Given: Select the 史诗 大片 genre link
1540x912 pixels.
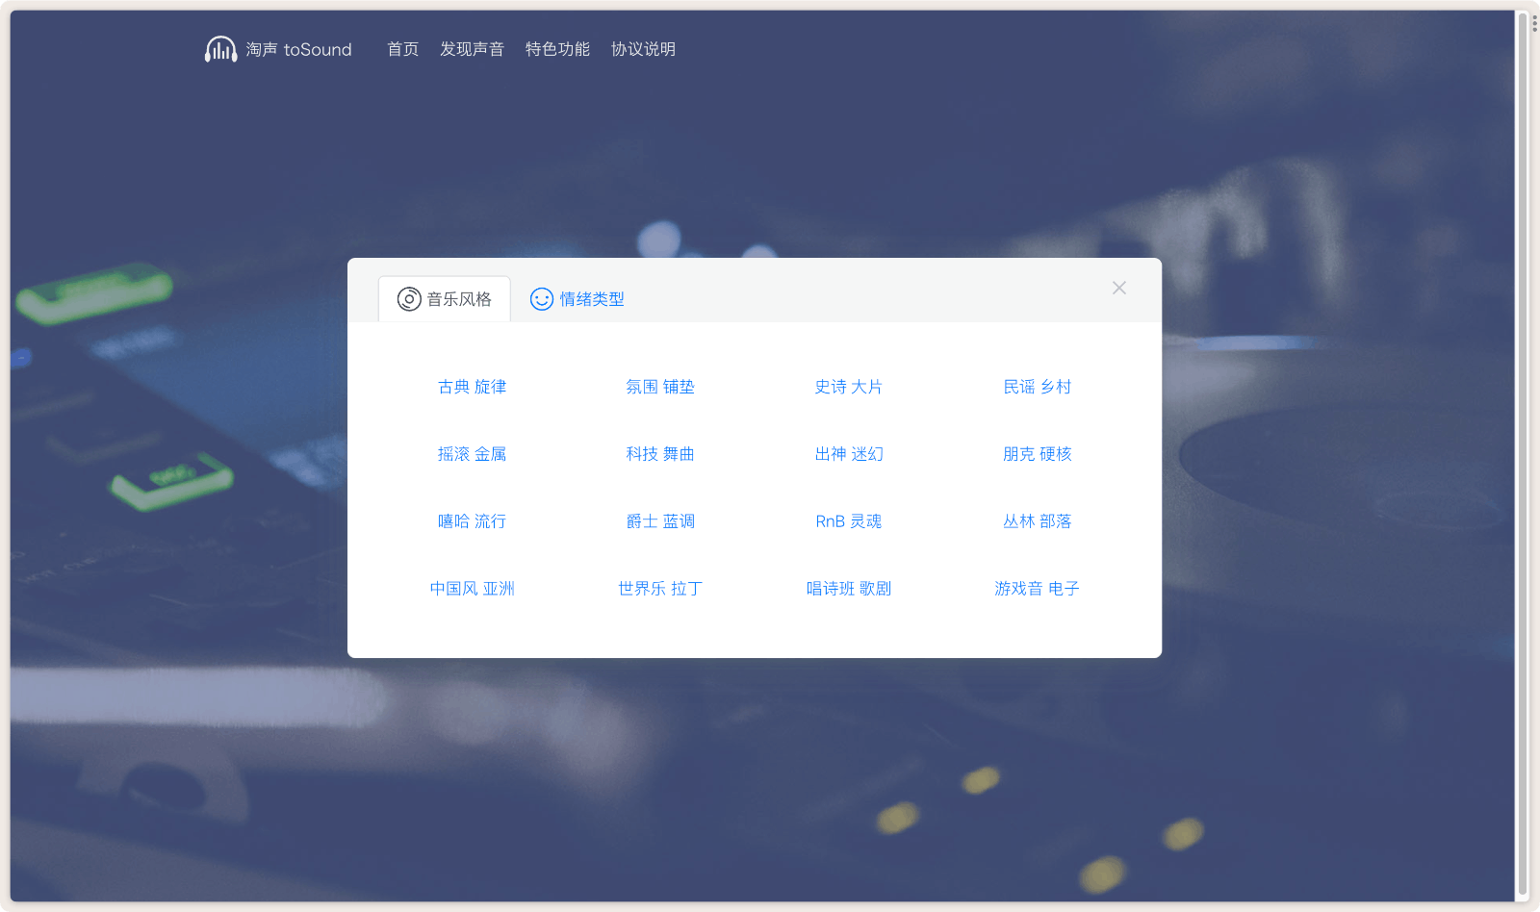Looking at the screenshot, I should coord(848,387).
